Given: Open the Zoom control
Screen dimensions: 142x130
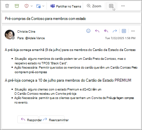Looking at the screenshot, I should 94,6.
